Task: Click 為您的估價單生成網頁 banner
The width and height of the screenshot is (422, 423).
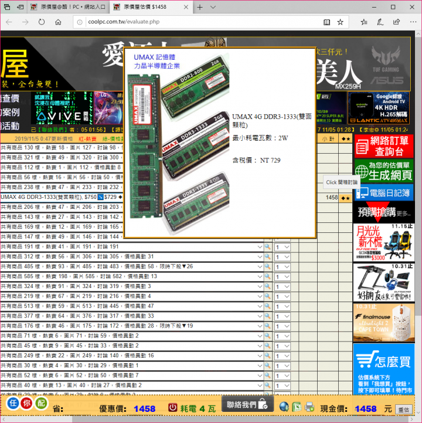Action: point(384,171)
